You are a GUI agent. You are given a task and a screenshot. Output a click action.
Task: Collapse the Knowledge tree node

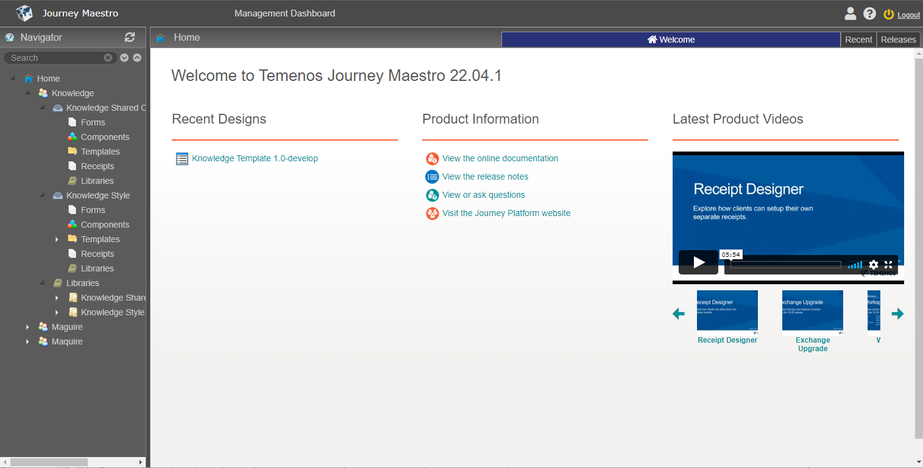(27, 93)
